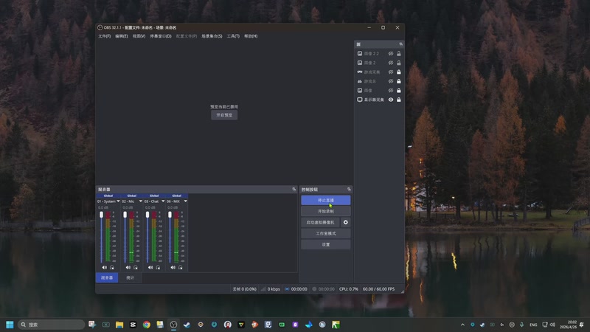Open the taskbar clock and date

coord(568,325)
